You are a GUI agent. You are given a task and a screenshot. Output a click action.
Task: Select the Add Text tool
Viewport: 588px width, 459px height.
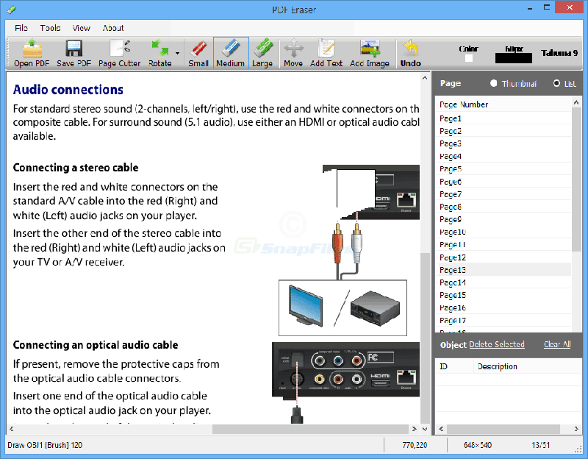pos(326,53)
